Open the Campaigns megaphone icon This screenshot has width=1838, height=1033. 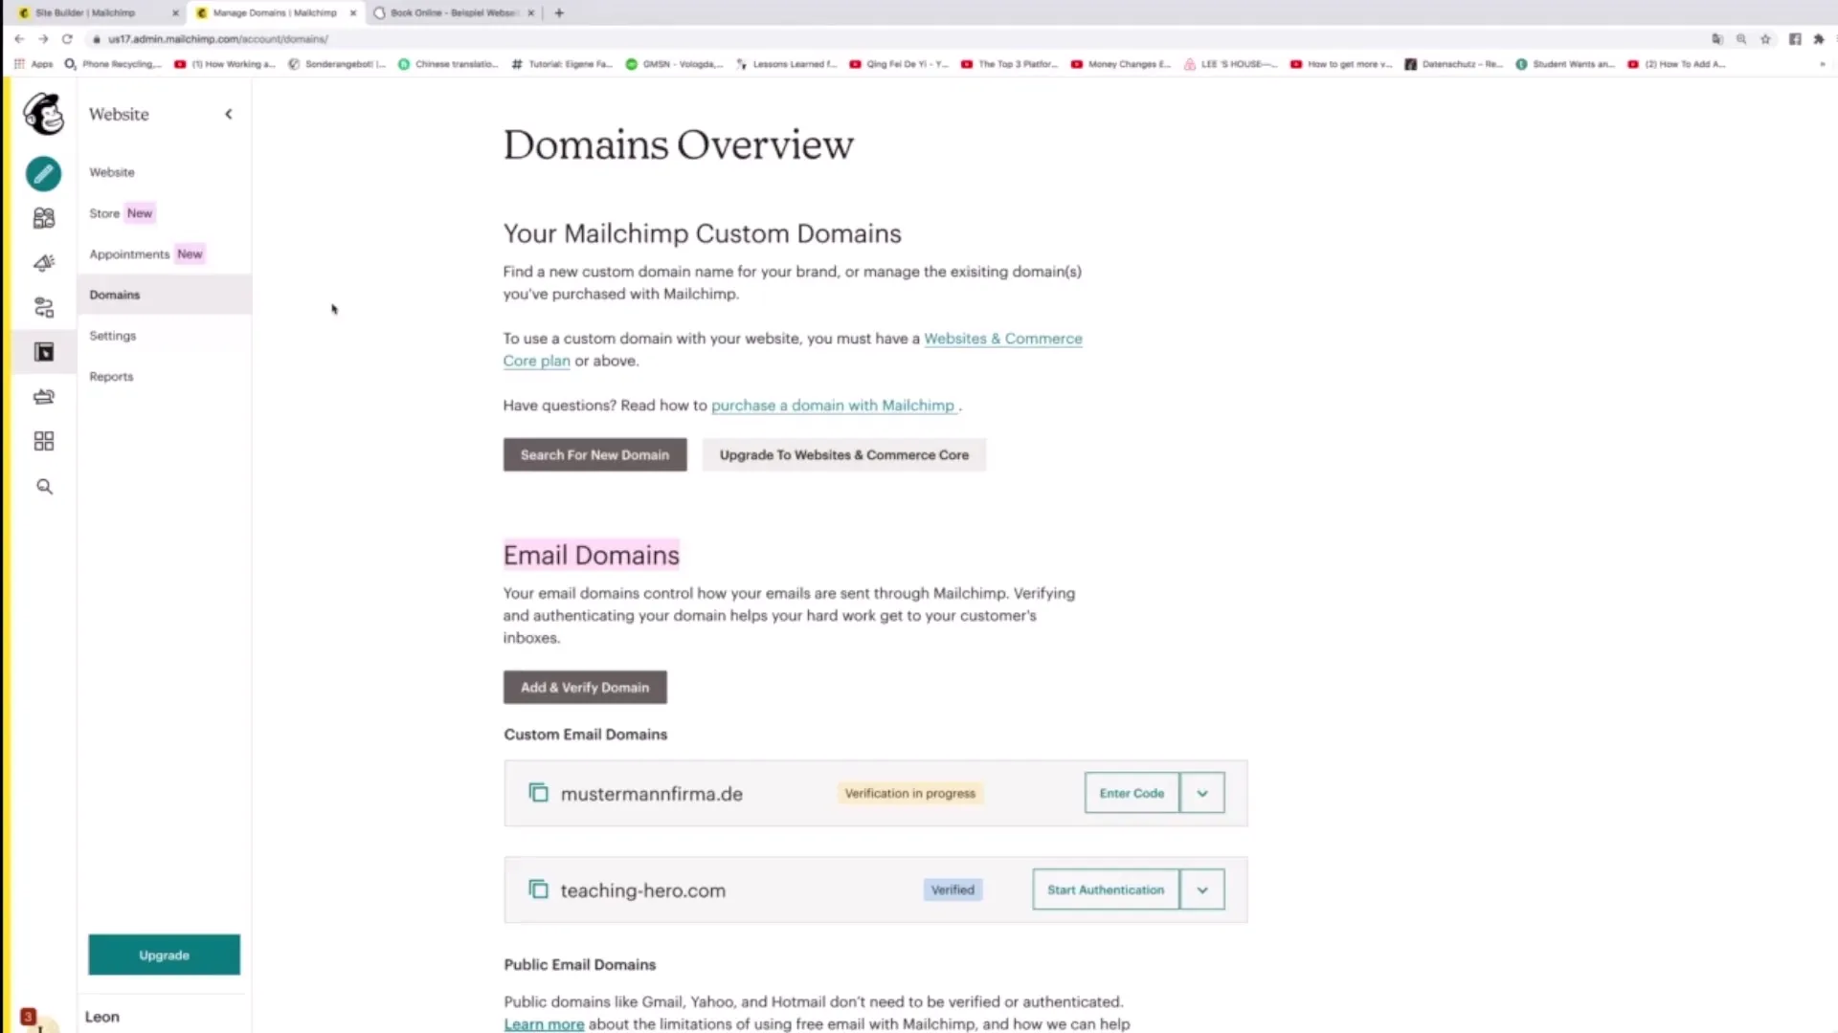coord(44,263)
